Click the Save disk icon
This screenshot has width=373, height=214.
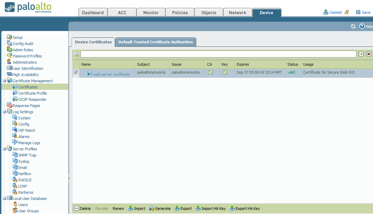[358, 12]
